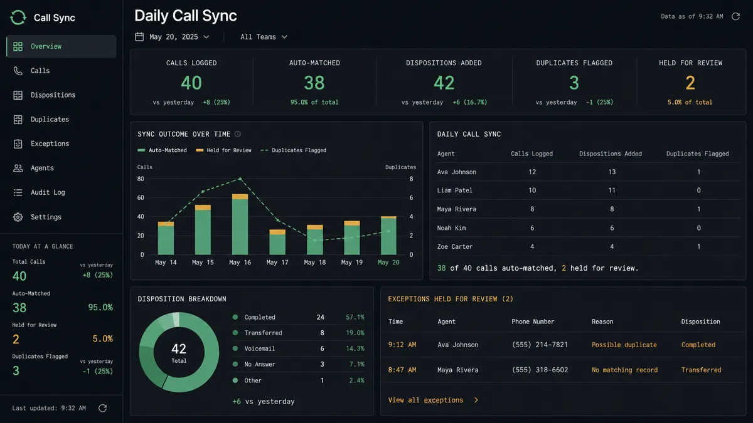Click the Agents people icon
Image resolution: width=753 pixels, height=423 pixels.
click(18, 168)
